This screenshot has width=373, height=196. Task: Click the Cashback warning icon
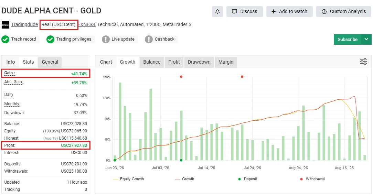(x=149, y=39)
